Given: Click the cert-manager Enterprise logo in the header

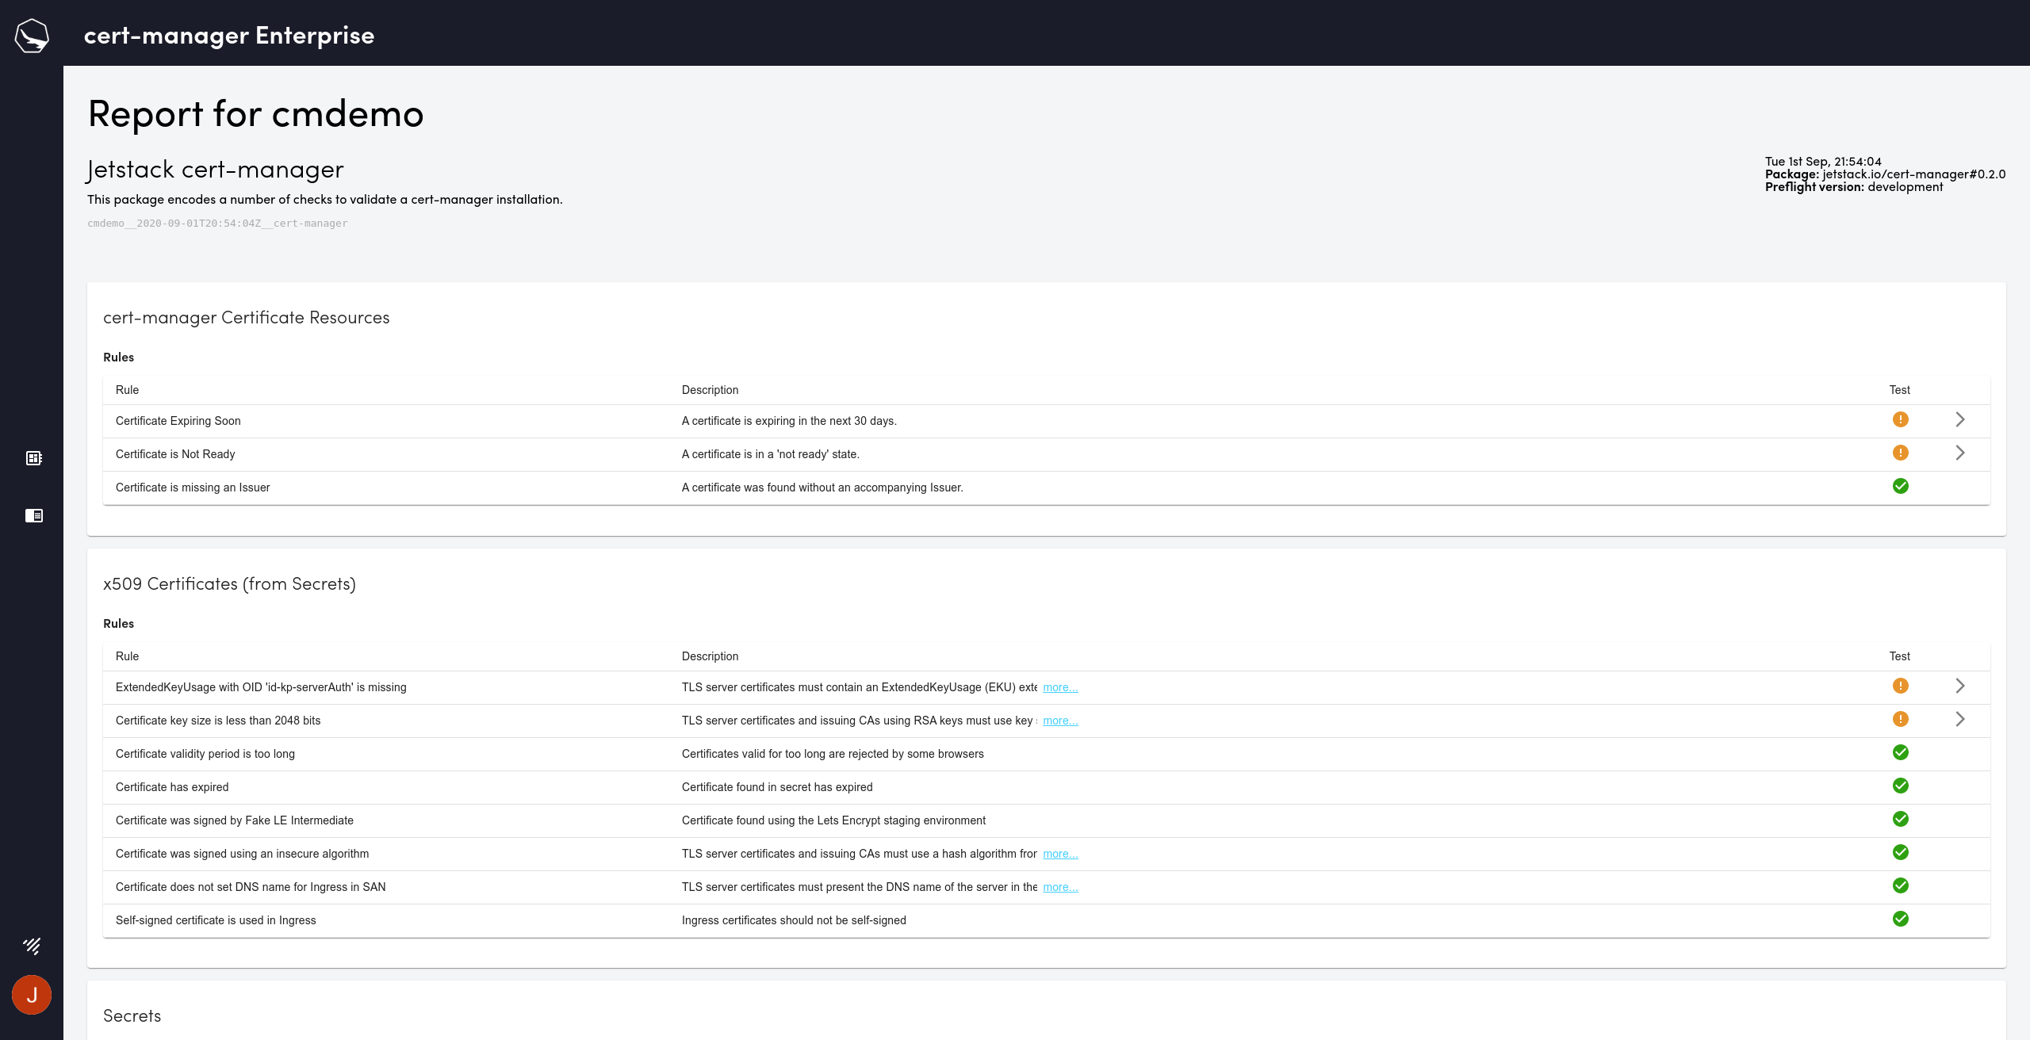Looking at the screenshot, I should click(x=229, y=34).
